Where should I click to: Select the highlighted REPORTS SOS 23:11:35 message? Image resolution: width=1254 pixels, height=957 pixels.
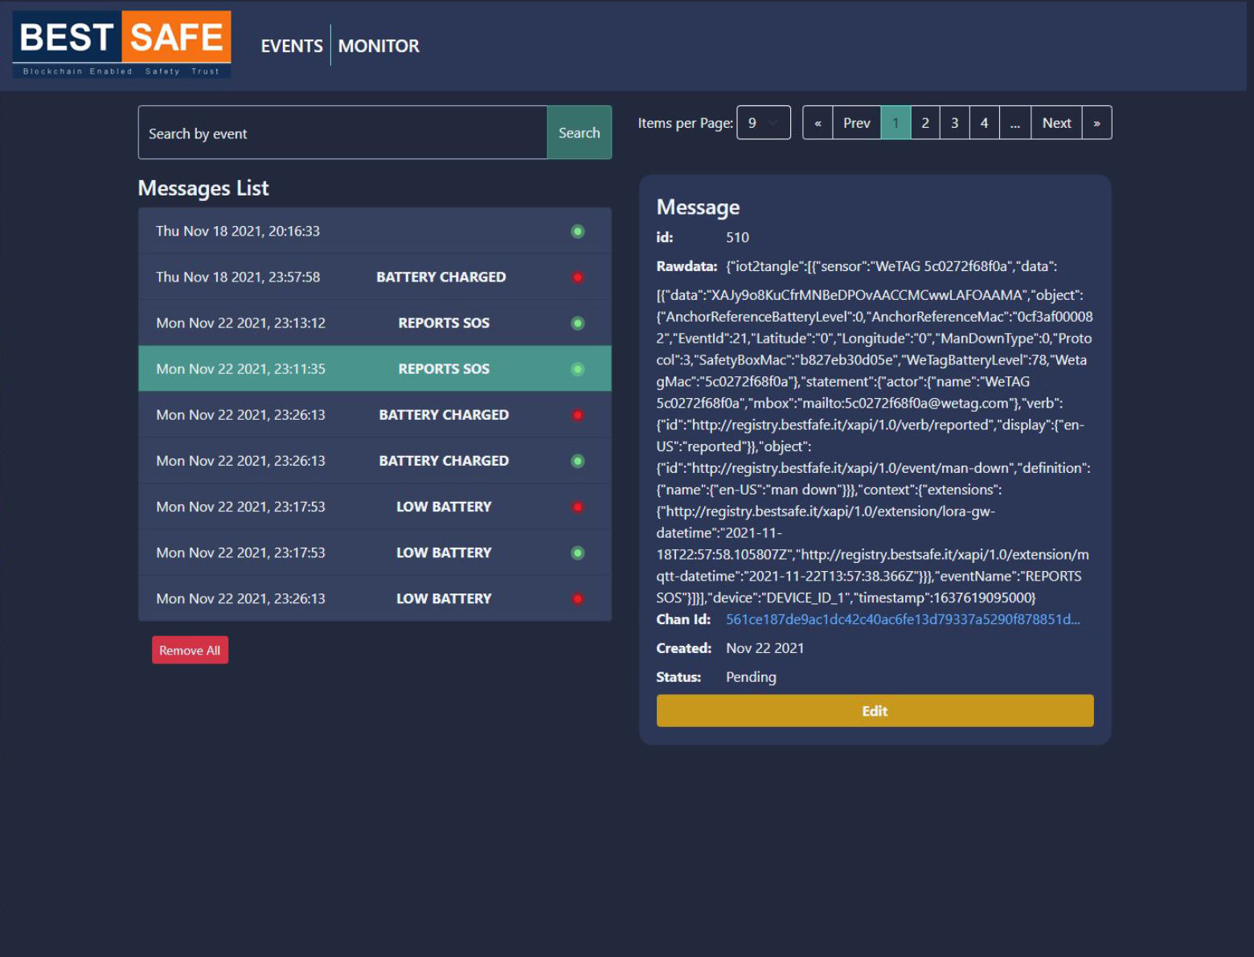[375, 369]
